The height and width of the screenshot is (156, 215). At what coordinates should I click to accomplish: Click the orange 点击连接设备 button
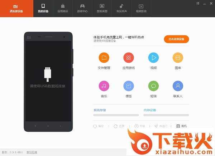point(176,39)
